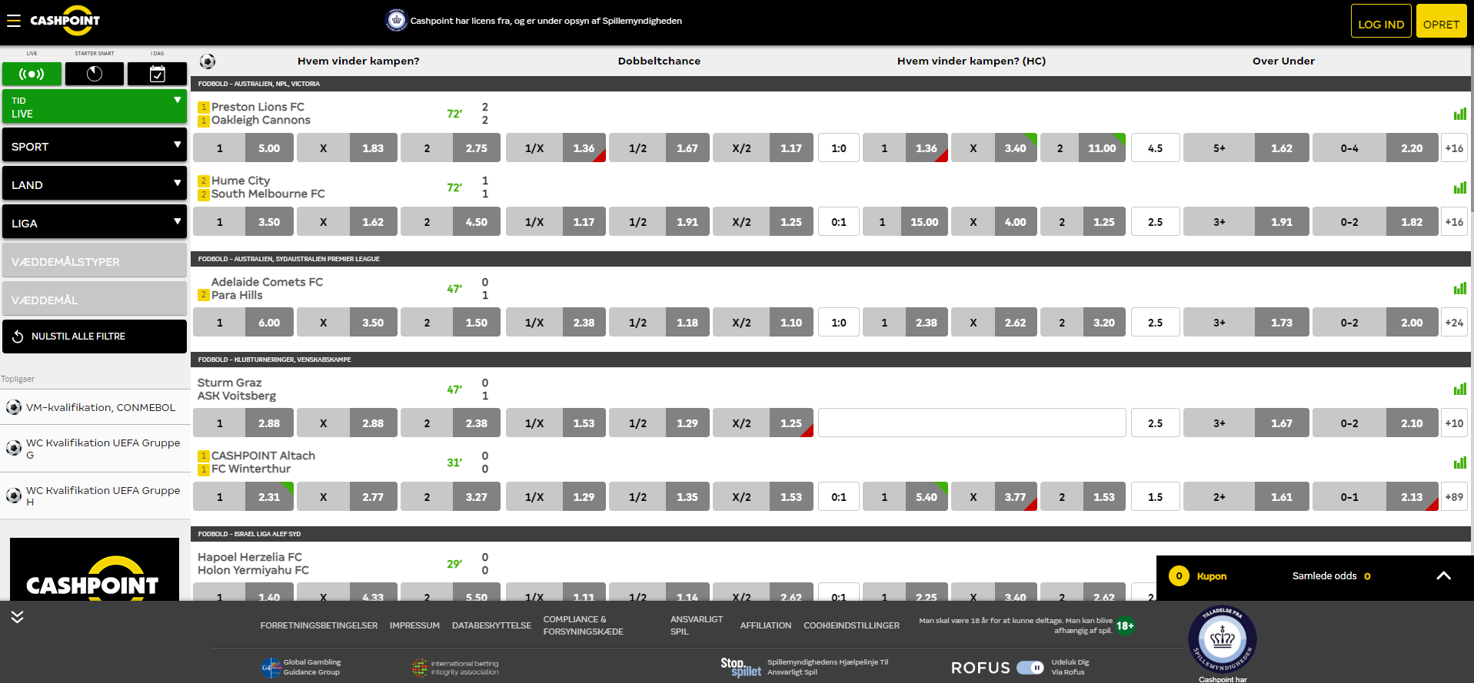Click the Cashpoint logo in header
Viewport: 1474px width, 683px height.
point(65,21)
